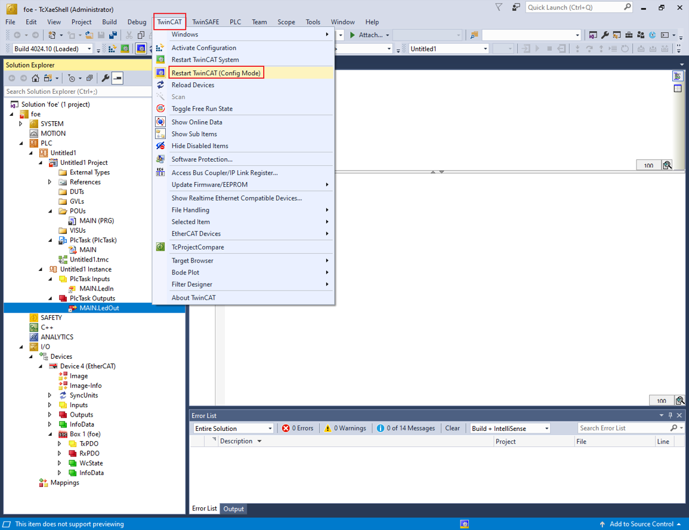
Task: Toggle the 0 of 14 Messages filter
Action: coord(406,428)
